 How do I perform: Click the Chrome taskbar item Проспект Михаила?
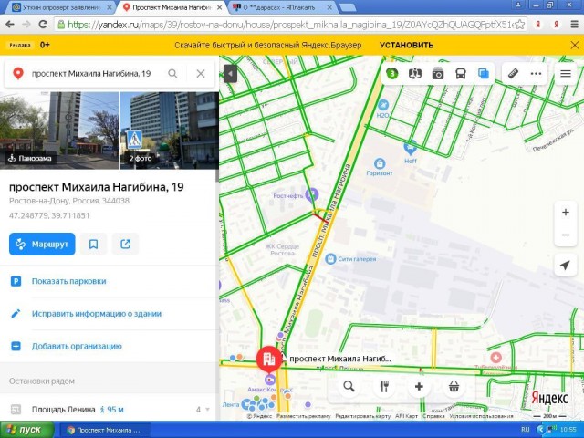click(x=104, y=430)
